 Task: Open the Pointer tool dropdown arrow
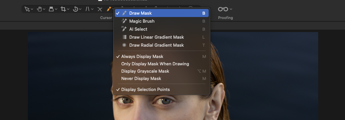pos(32,9)
